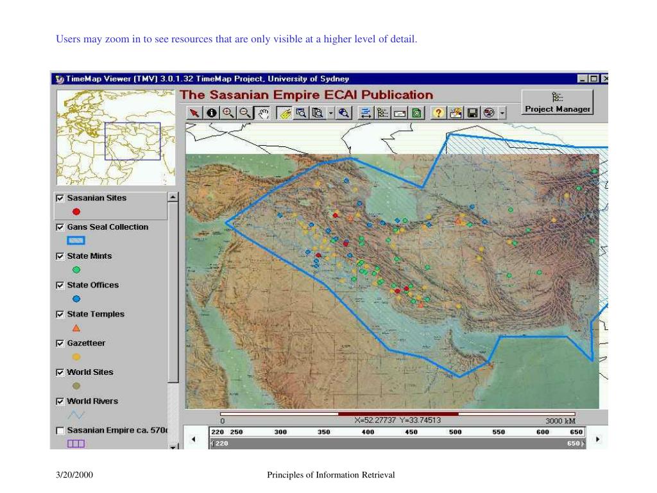This screenshot has height=493, width=657.
Task: Select the Sasanian Sites layer name
Action: click(97, 198)
